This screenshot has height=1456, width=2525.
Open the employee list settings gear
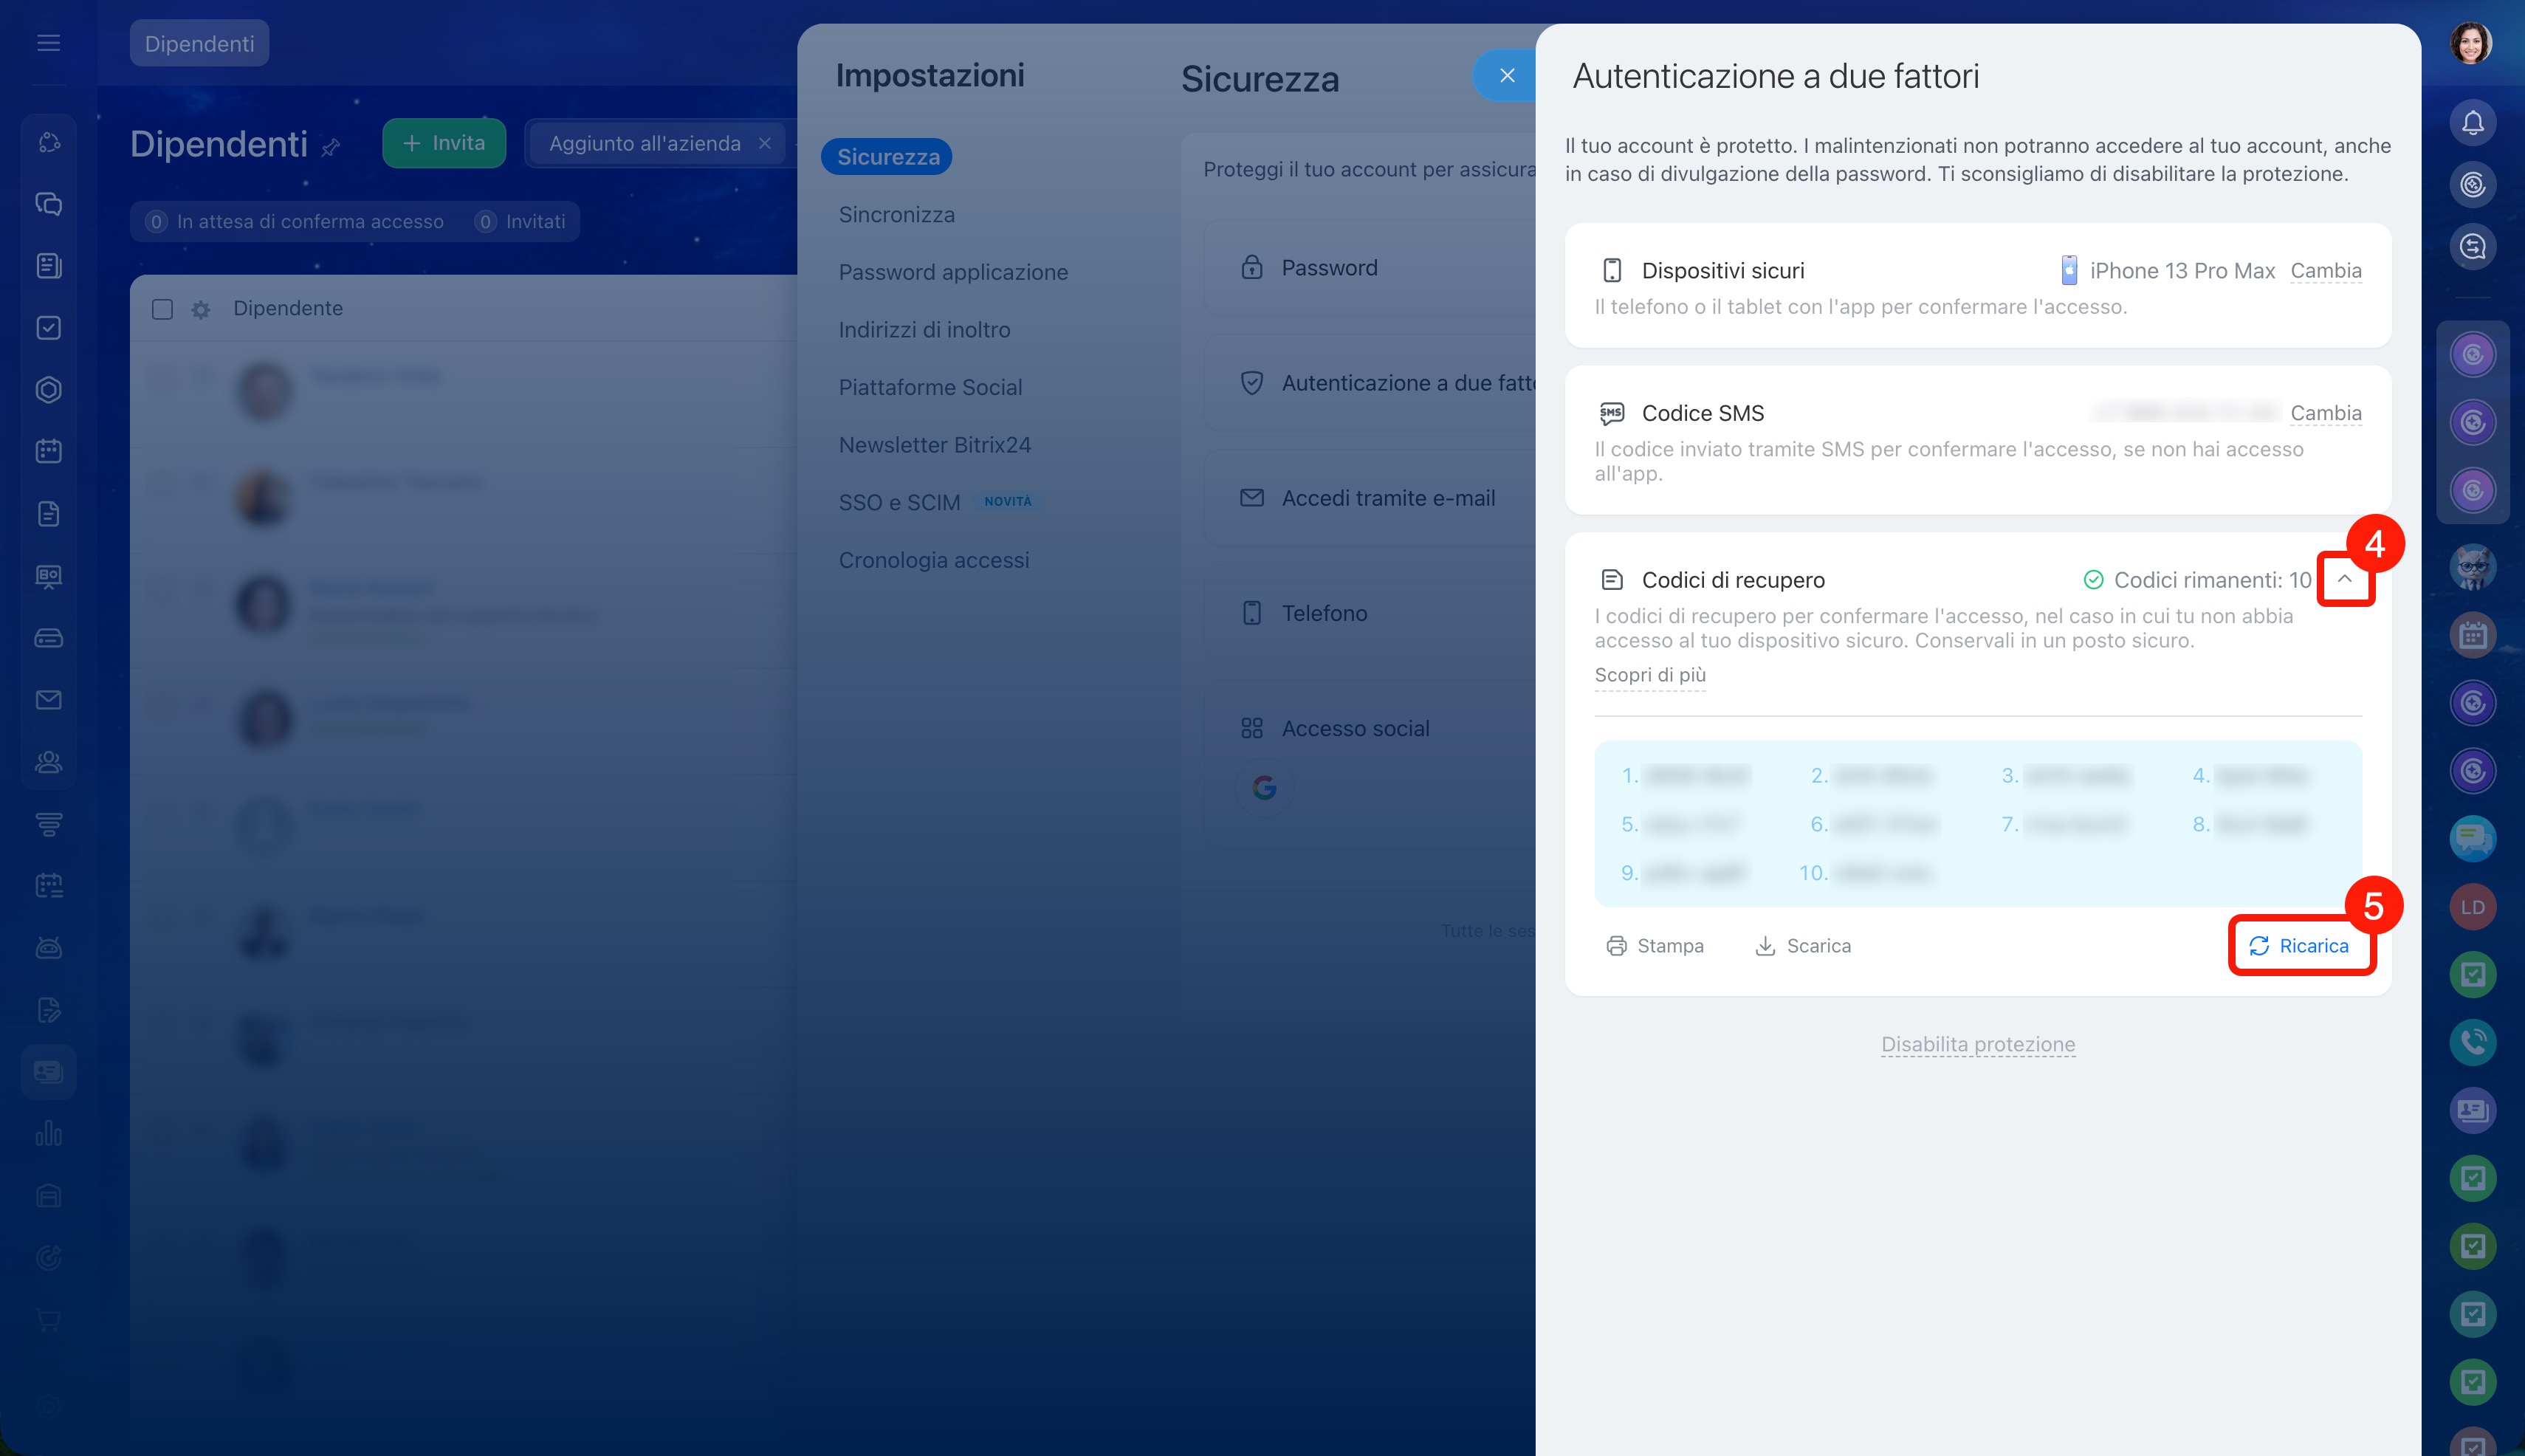(201, 309)
